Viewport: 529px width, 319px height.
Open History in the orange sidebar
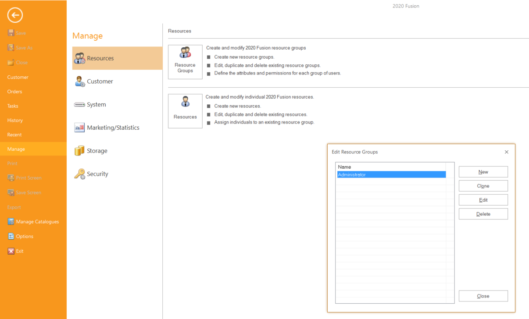pos(15,121)
